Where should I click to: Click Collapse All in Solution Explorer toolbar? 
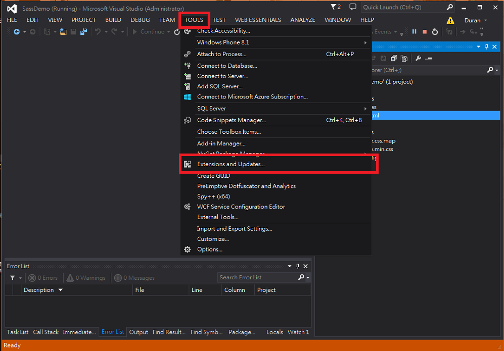pos(394,59)
